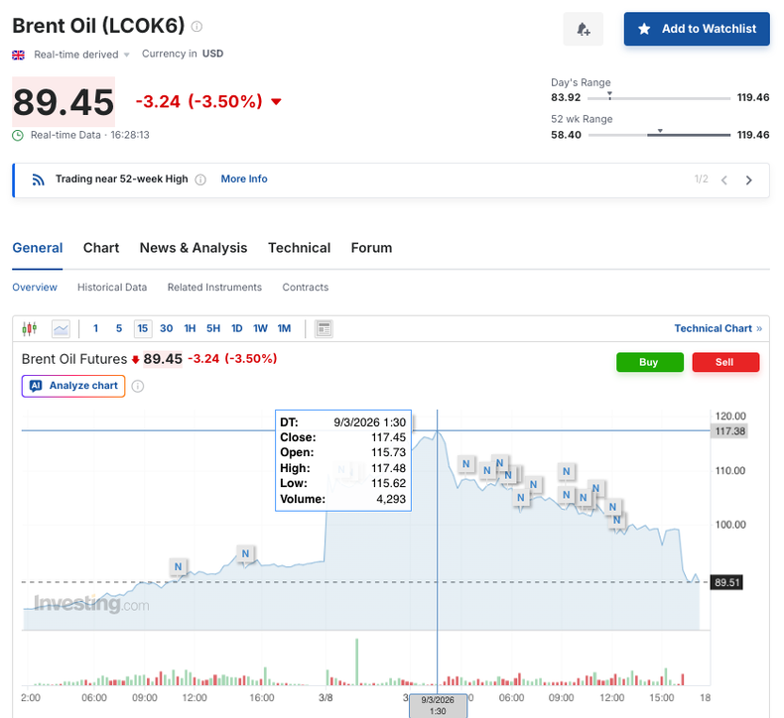The image size is (784, 718).
Task: Open the News & Analysis tab
Action: pos(194,248)
